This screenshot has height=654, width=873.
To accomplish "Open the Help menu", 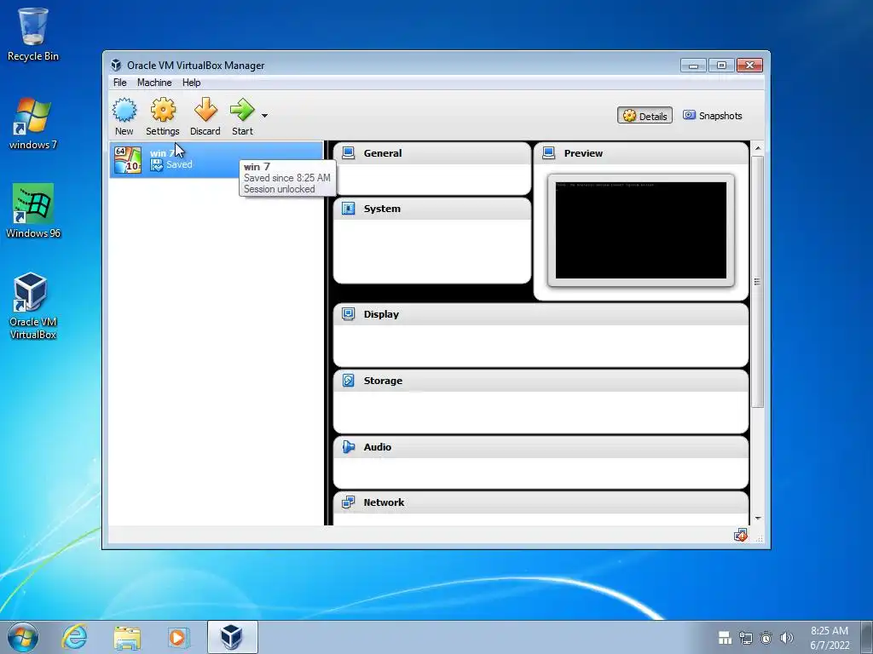I will point(191,83).
